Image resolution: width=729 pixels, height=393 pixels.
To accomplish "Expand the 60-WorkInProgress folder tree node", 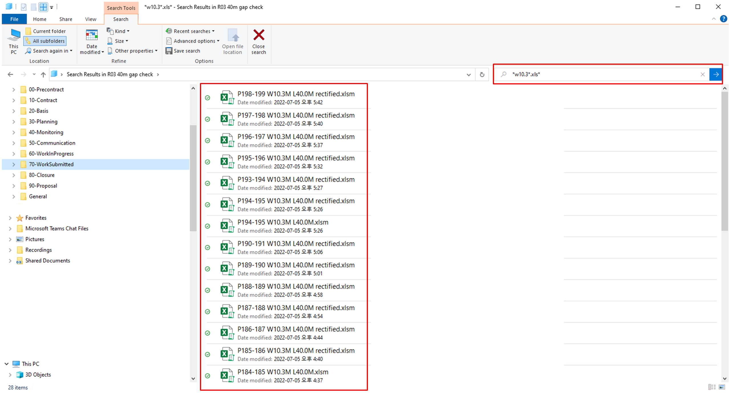I will coord(13,154).
